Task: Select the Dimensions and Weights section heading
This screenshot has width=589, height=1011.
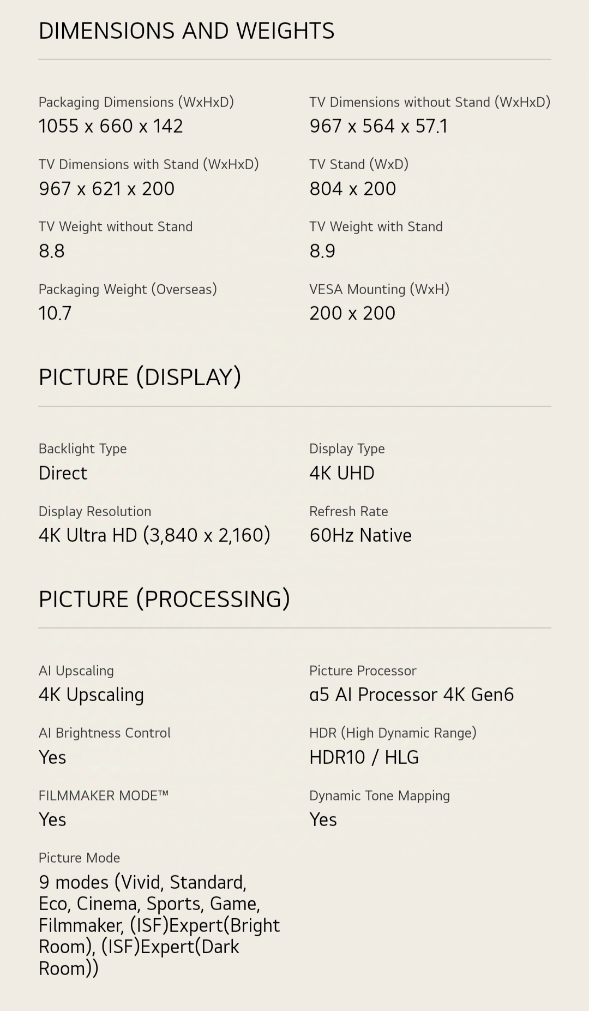Action: (x=187, y=31)
